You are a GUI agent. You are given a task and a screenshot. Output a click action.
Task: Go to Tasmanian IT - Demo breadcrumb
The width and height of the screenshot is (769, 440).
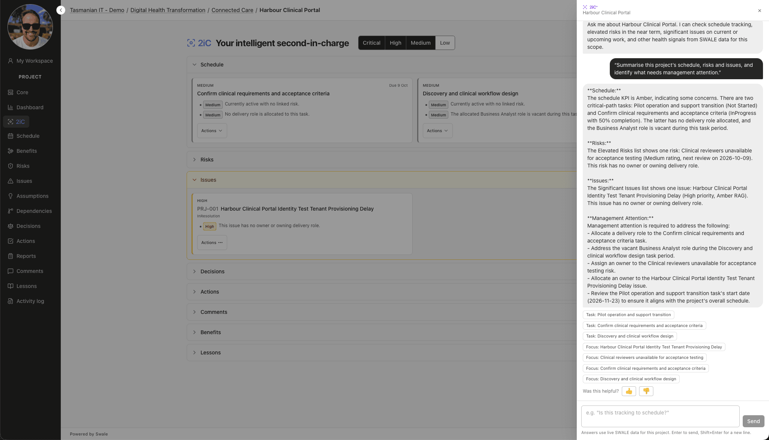click(97, 10)
